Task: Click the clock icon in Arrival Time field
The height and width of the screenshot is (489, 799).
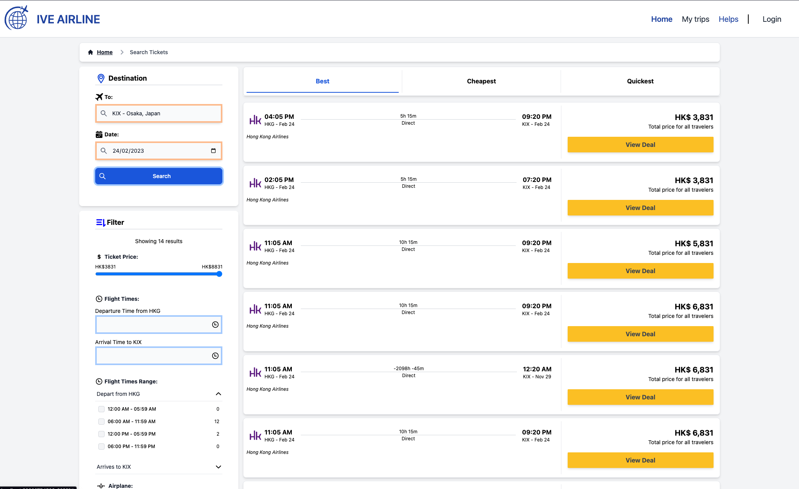Action: click(x=215, y=356)
